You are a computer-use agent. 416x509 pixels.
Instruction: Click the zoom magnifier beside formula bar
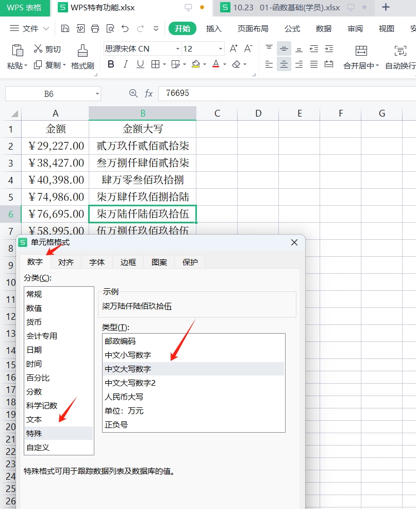pos(134,93)
